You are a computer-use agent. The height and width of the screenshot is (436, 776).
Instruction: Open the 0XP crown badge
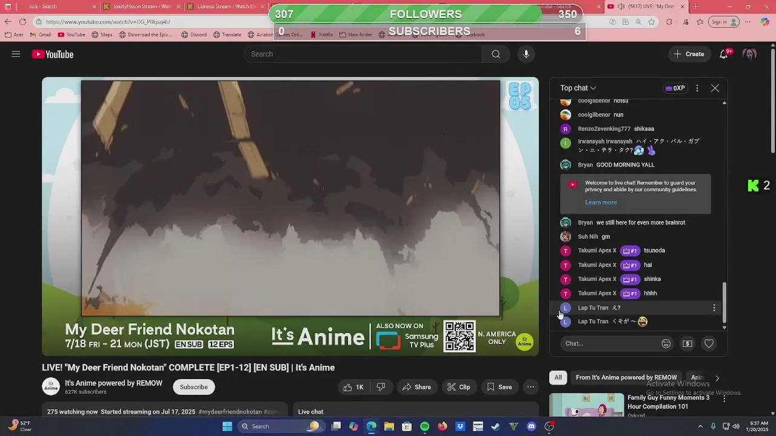675,88
